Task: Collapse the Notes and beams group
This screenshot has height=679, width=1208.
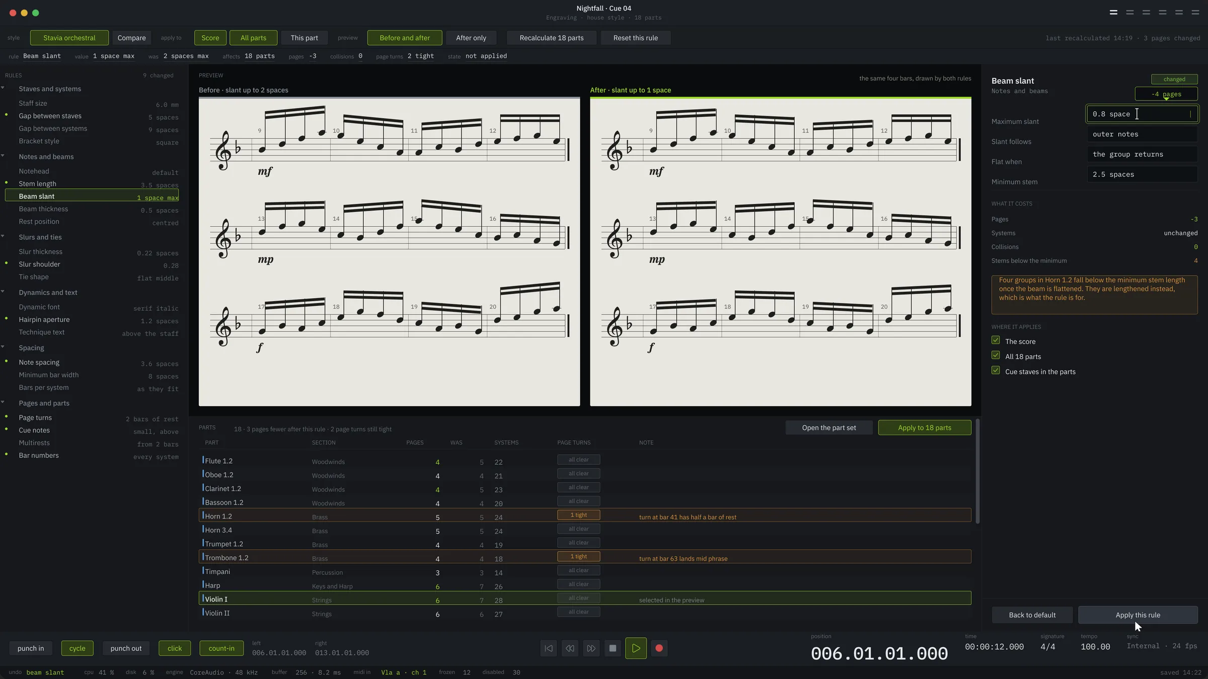Action: tap(3, 156)
